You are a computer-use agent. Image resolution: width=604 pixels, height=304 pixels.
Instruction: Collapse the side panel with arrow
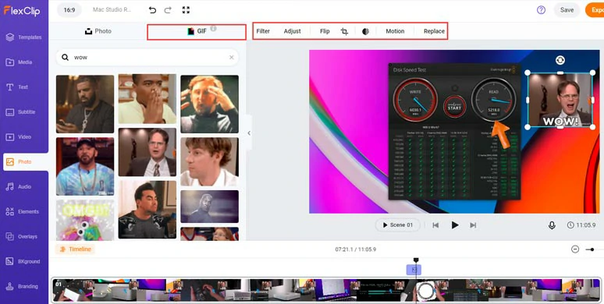pyautogui.click(x=249, y=133)
